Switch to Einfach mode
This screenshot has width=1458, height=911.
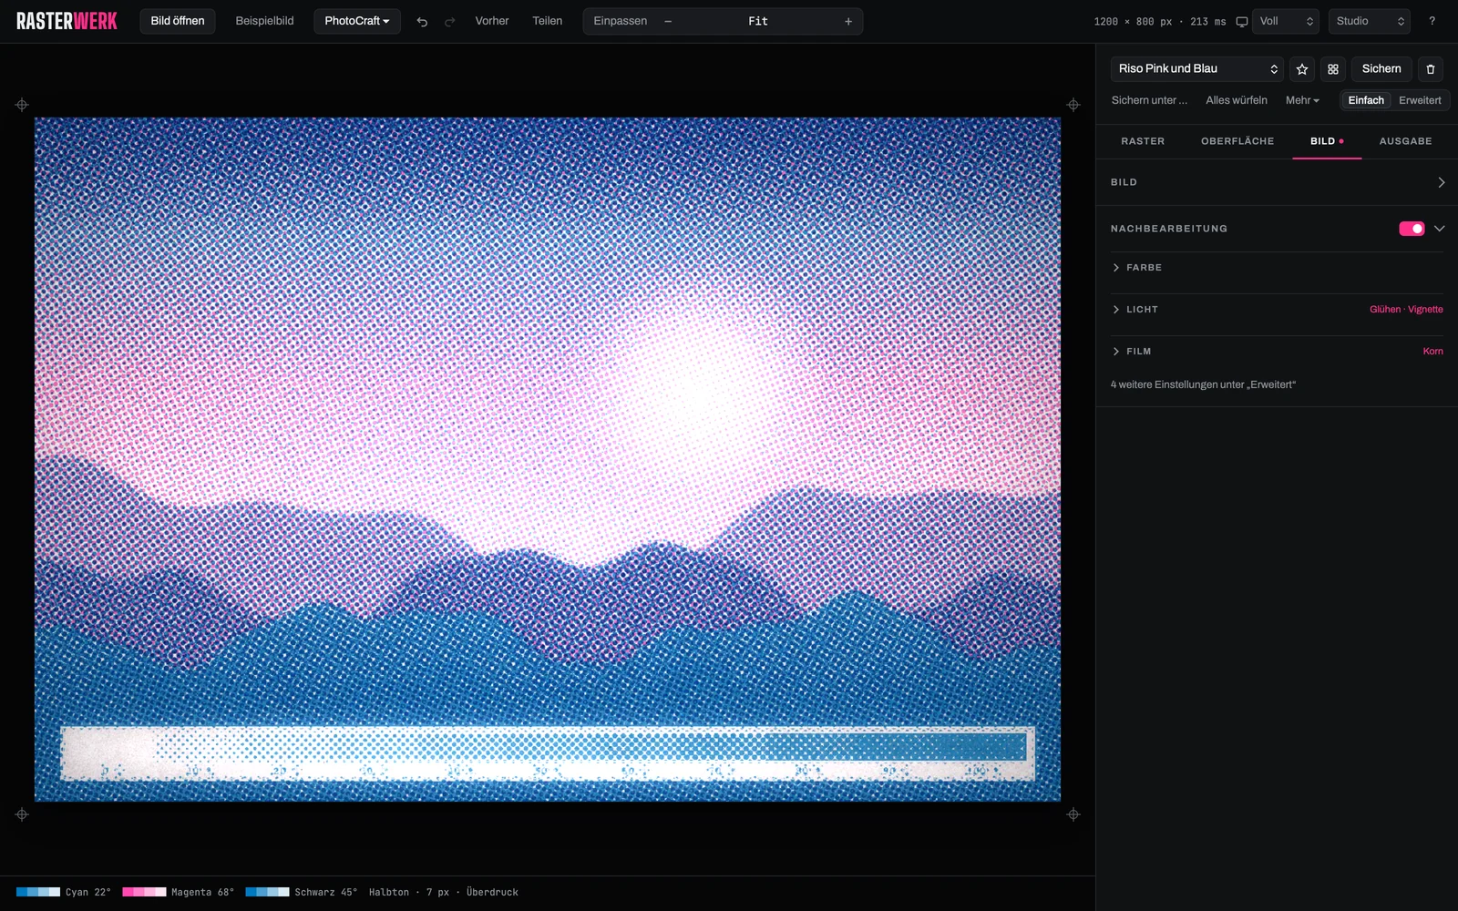(1366, 100)
